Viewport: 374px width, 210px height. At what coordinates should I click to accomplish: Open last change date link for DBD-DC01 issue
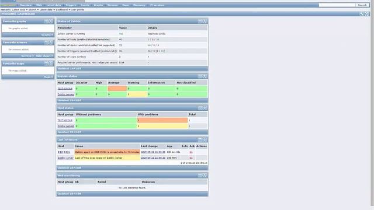point(153,152)
